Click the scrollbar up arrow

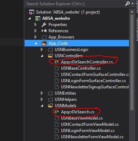[132, 11]
